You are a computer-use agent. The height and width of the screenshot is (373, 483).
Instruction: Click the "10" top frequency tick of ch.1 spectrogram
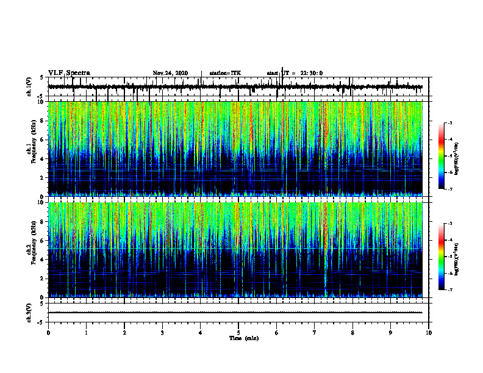(x=41, y=102)
